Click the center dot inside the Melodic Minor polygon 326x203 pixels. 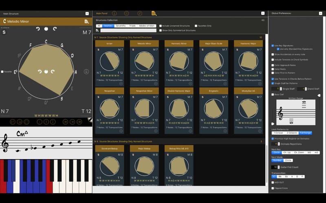pyautogui.click(x=46, y=72)
